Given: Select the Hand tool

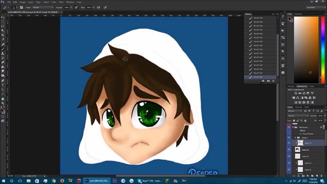Looking at the screenshot, I should tap(3, 99).
